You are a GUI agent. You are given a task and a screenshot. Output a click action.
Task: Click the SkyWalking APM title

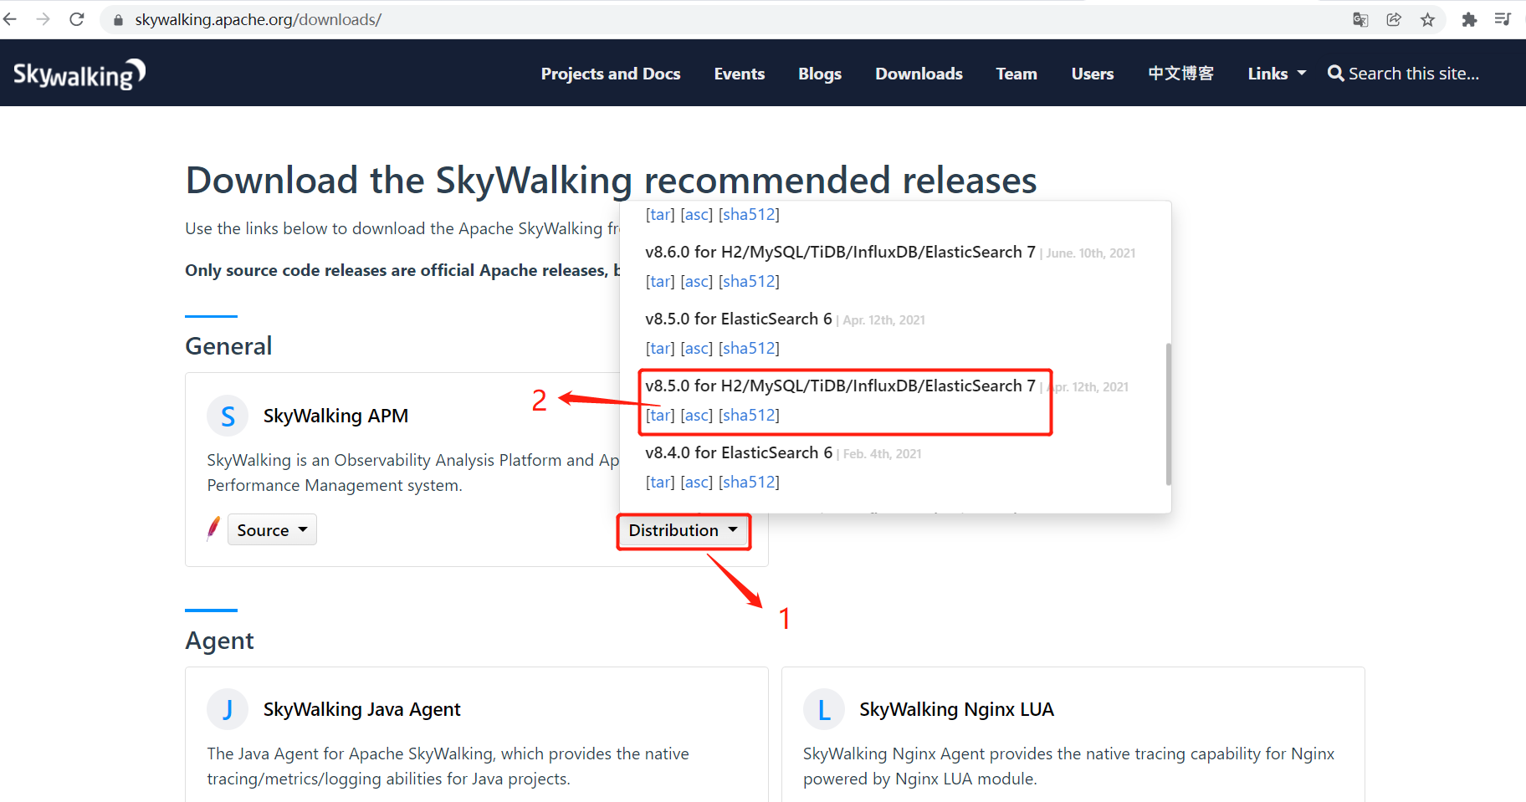click(x=335, y=416)
